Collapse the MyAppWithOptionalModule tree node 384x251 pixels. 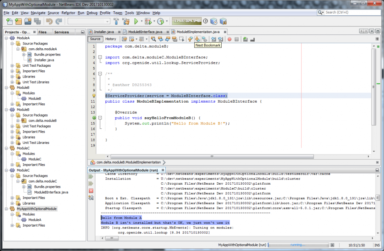(x=7, y=209)
